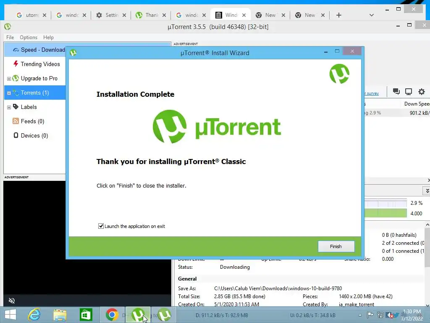Click the Total Size value 2.85 GB
Viewport: 430px width, 323px height.
240,297
